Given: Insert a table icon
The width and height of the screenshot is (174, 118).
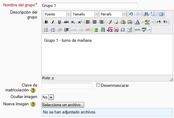Looking at the screenshot, I should (x=129, y=30).
